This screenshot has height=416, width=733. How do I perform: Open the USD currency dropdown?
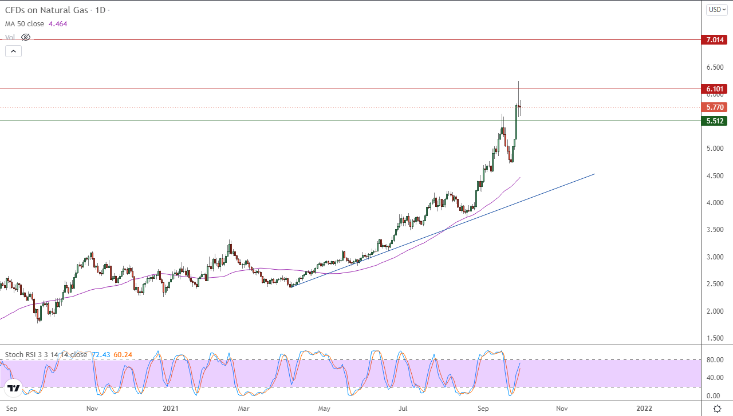click(717, 10)
